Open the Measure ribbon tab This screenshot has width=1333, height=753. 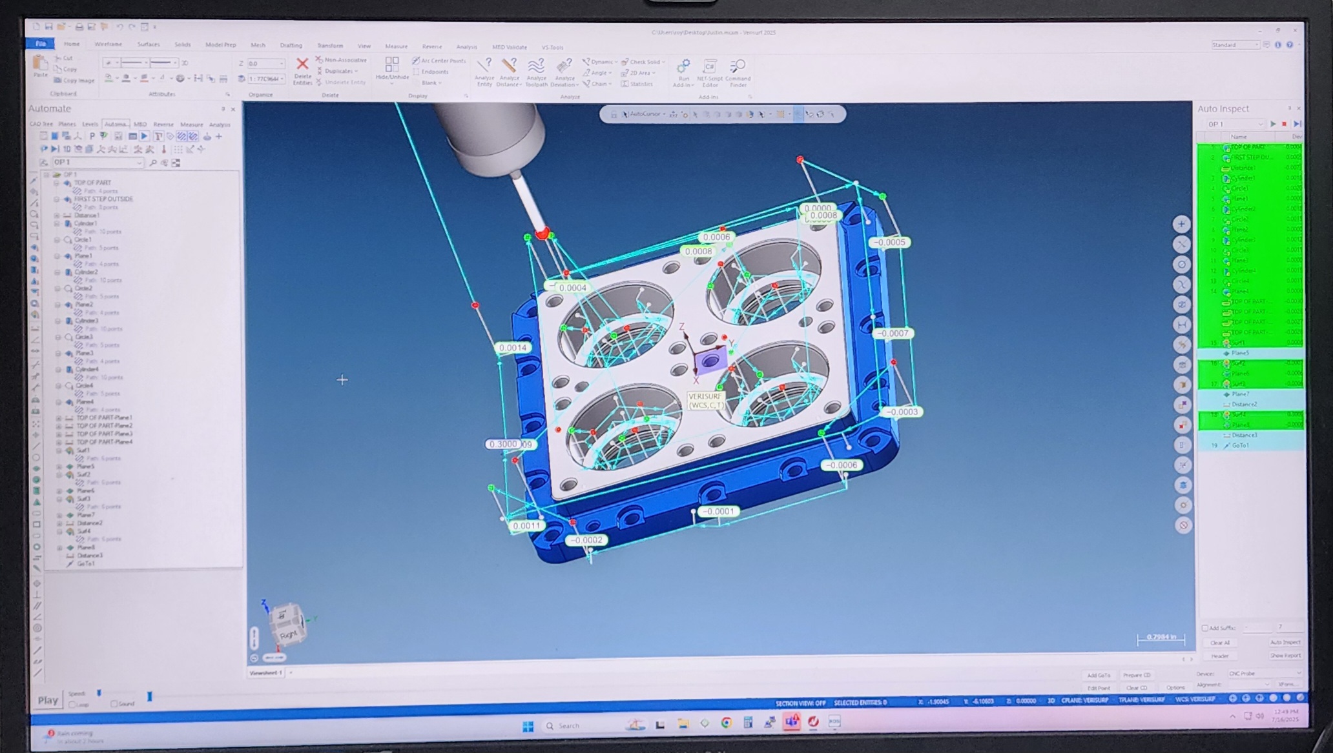tap(396, 46)
